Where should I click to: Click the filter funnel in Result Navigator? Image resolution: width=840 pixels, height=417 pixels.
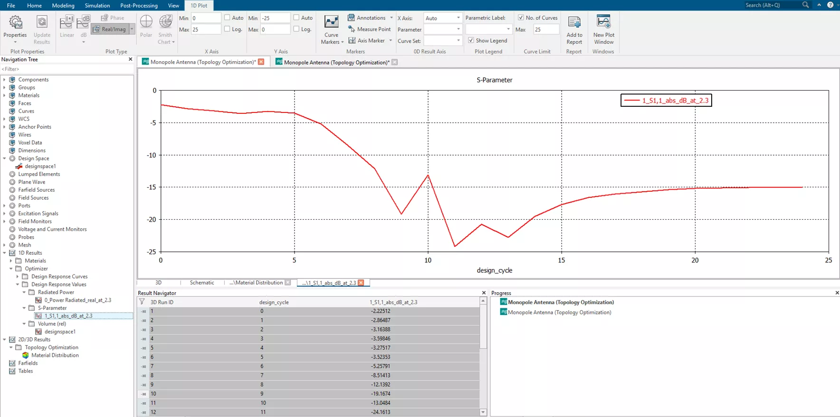(x=142, y=302)
